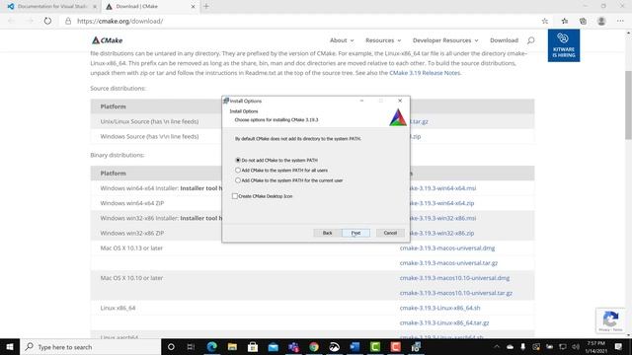Click Back in Install Options dialog
Screen dimensions: 632x355
[x=327, y=233]
